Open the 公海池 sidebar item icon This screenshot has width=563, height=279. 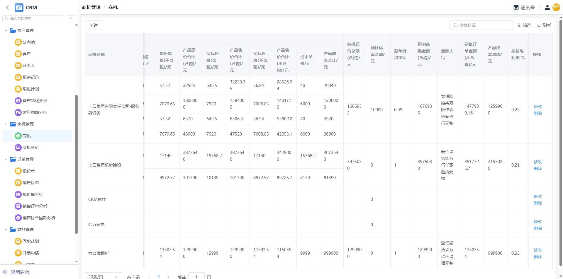18,42
